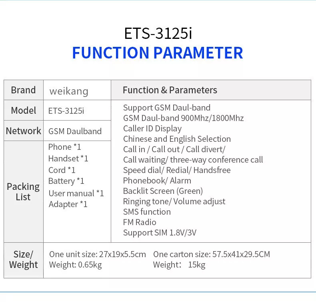Select Chinese and English Selection text
The image size is (316, 302).
pyautogui.click(x=177, y=139)
